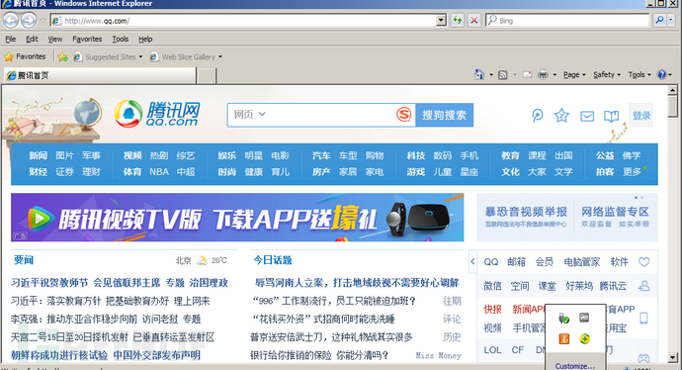Go forward using the Forward arrow button
Screen dimensions: 682x370
click(x=29, y=20)
